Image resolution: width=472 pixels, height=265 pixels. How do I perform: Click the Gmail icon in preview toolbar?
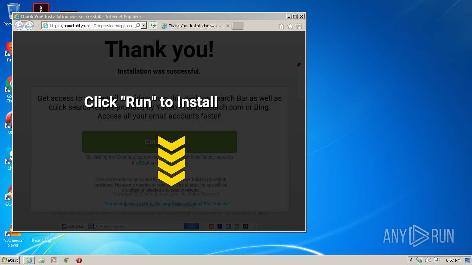[211, 226]
